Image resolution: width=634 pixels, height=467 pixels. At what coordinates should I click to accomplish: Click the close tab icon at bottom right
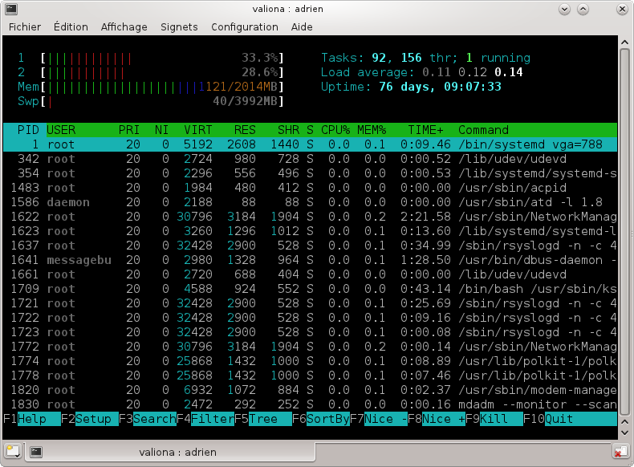(620, 452)
